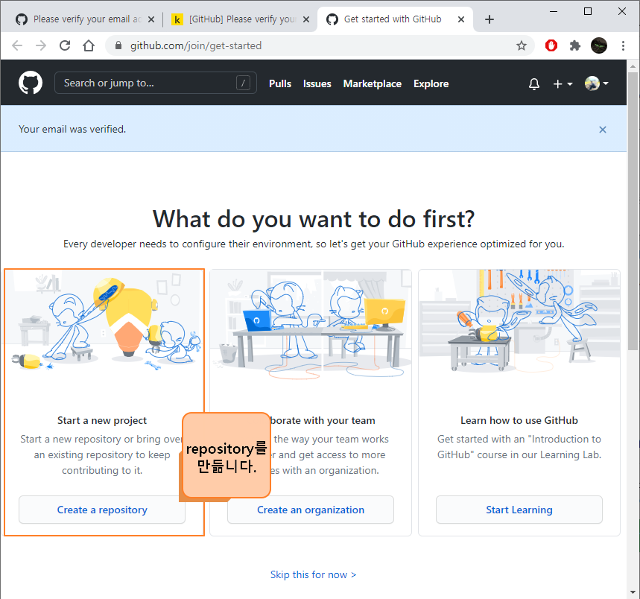
Task: View site security lock info
Action: [118, 45]
